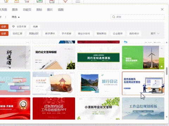The image size is (169, 126).
Task: Click into the 搜索 search field
Action: (x=138, y=17)
